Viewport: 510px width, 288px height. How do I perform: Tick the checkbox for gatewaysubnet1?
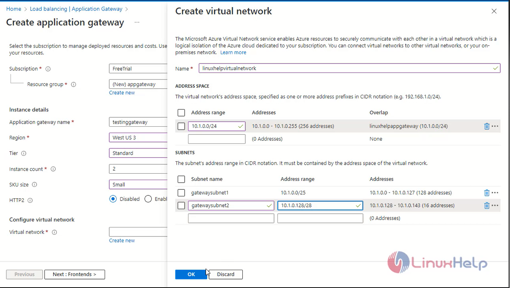tap(181, 193)
